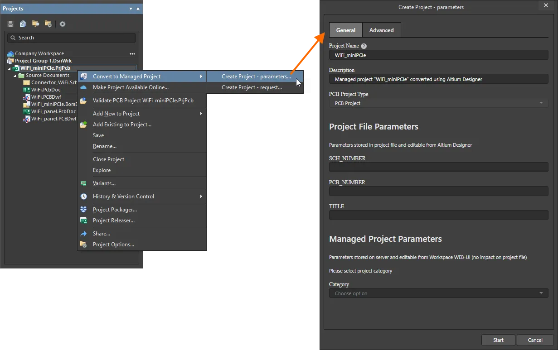The width and height of the screenshot is (558, 350).
Task: Collapse the Source Documents folder
Action: (x=15, y=76)
